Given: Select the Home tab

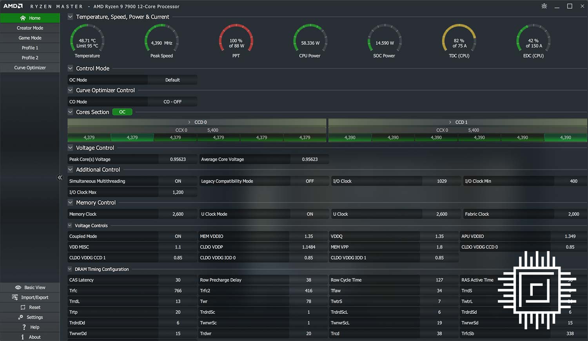Looking at the screenshot, I should (30, 18).
